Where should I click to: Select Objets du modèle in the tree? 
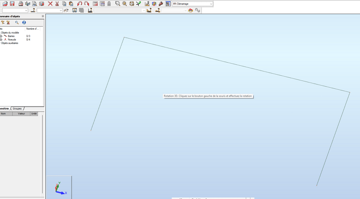[10, 32]
